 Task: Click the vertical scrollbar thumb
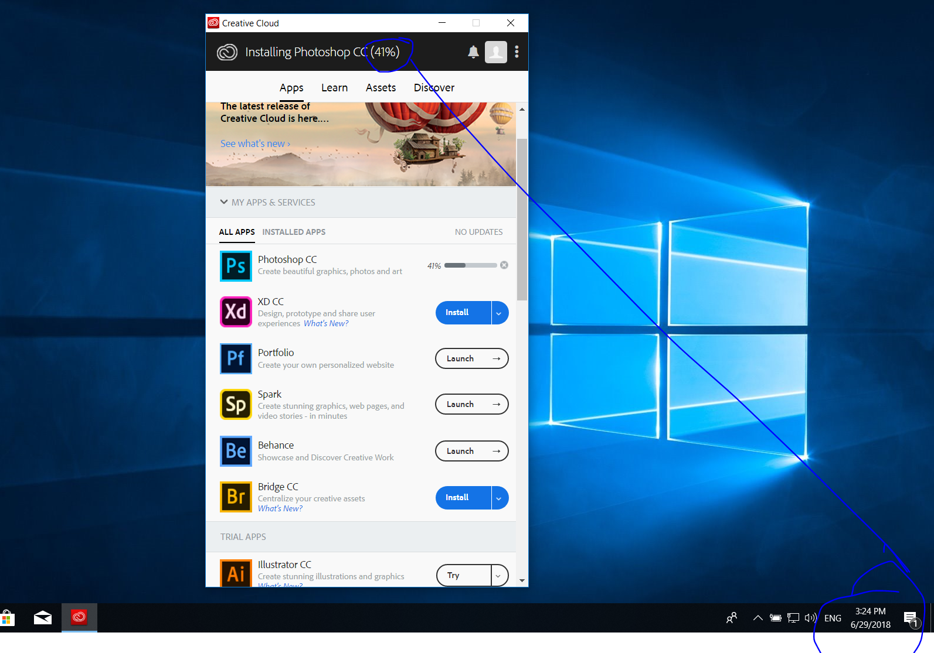(x=522, y=220)
